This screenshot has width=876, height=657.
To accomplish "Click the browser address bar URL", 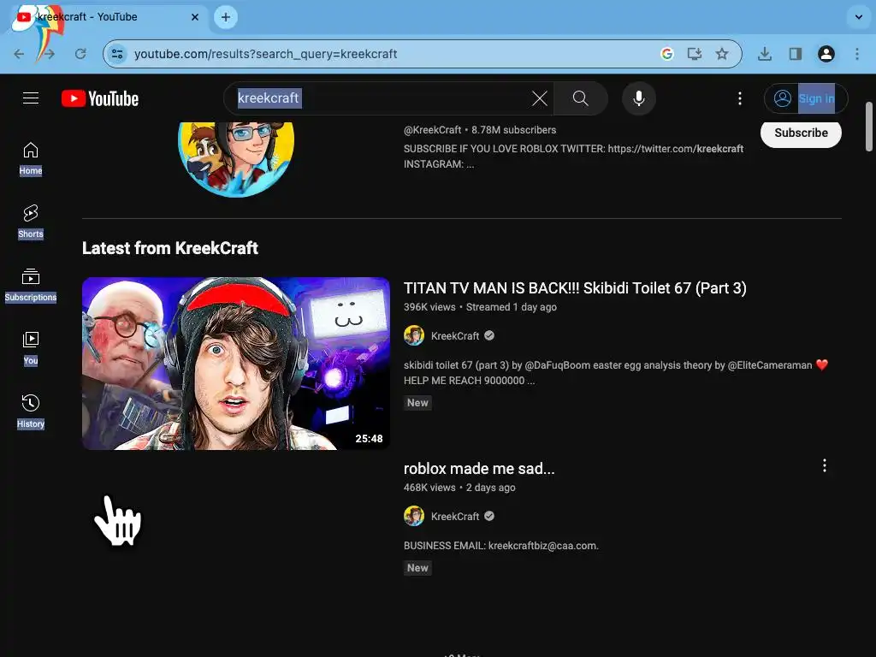I will pos(266,54).
